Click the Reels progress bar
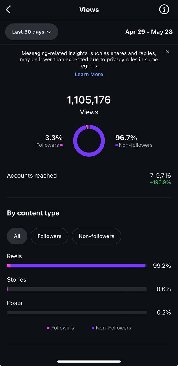Image resolution: width=178 pixels, height=366 pixels. click(76, 266)
